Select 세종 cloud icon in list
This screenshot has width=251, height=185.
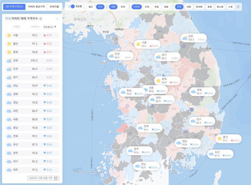(9, 120)
